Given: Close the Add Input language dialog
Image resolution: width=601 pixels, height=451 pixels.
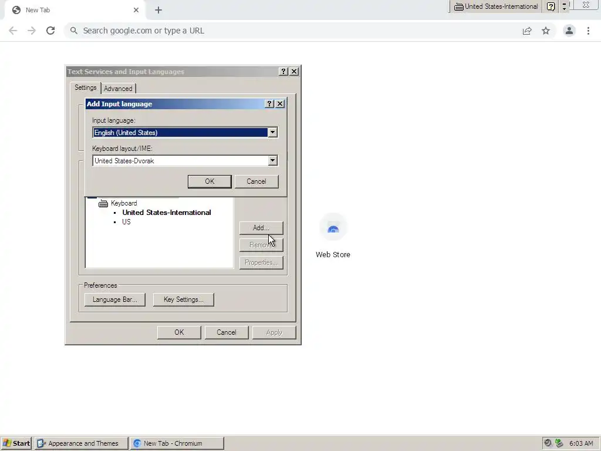Looking at the screenshot, I should click(x=280, y=104).
